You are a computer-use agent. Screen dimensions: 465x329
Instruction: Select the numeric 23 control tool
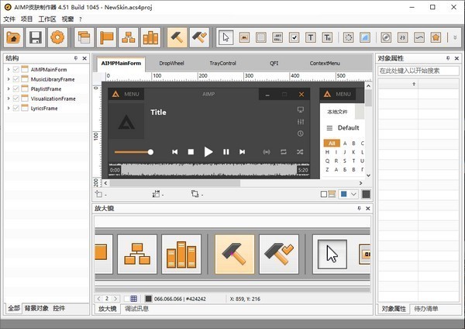pos(402,37)
